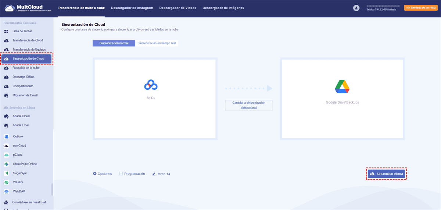Click the Respaldo en la nube label
This screenshot has width=441, height=210.
pyautogui.click(x=26, y=68)
